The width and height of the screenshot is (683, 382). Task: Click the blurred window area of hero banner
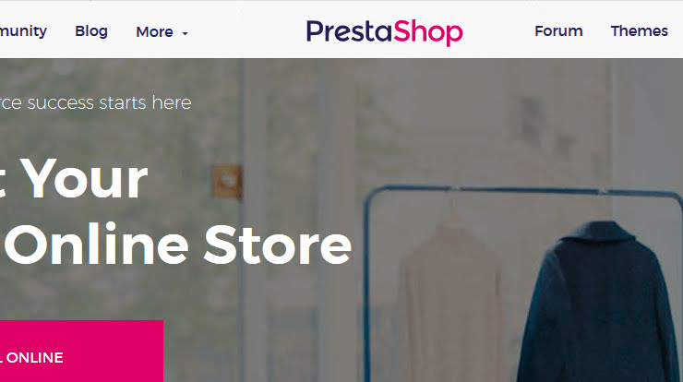click(x=117, y=131)
